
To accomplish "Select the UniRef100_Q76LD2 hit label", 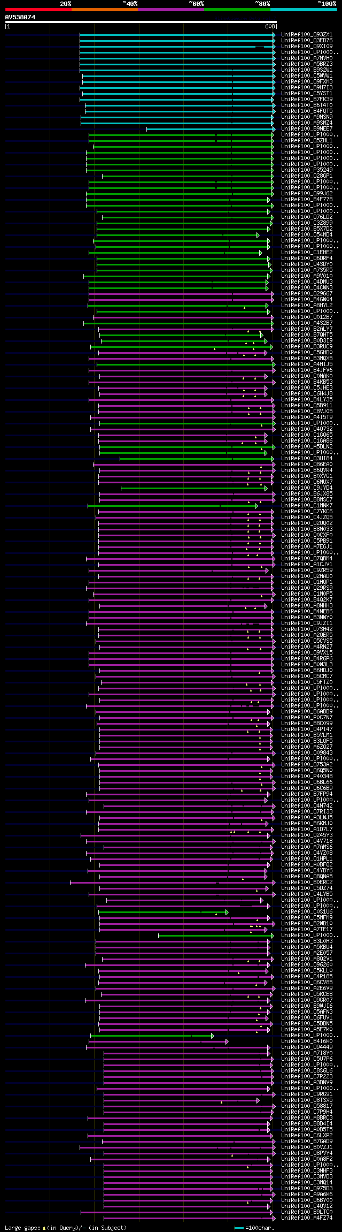I will coord(307,217).
